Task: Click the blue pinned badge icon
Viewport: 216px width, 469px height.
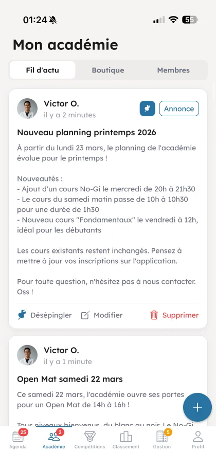Action: 148,109
